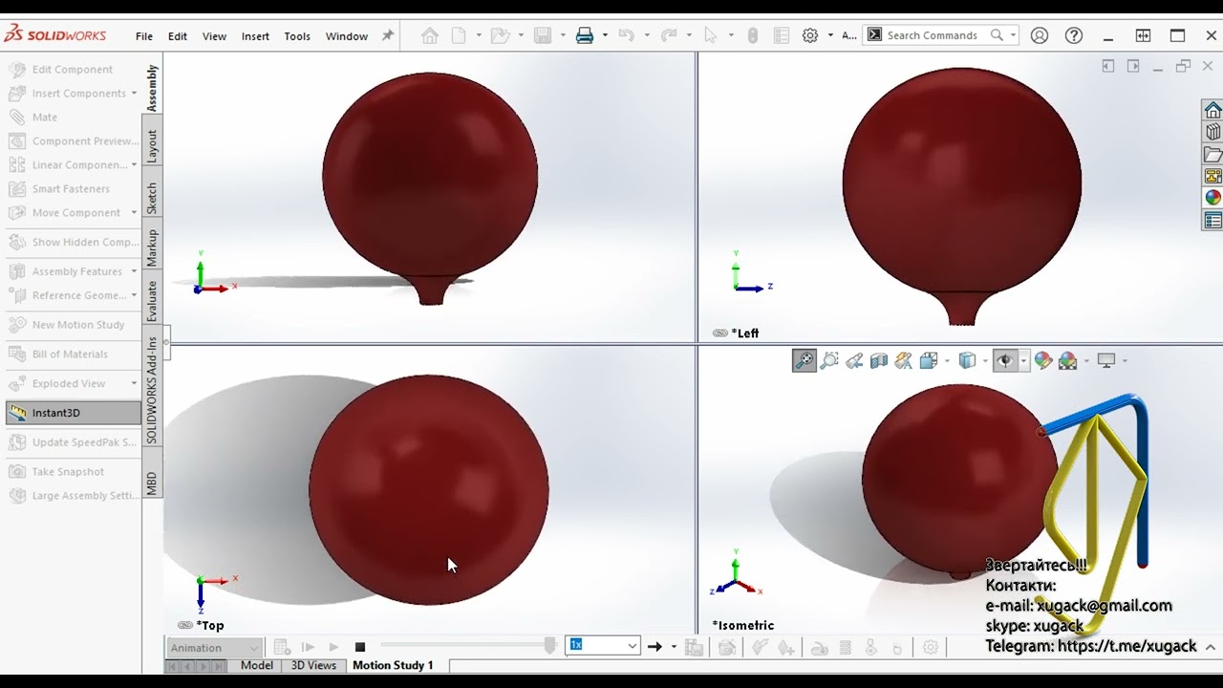Expand the View Settings dropdown arrow
This screenshot has height=688, width=1223.
pos(1125,360)
